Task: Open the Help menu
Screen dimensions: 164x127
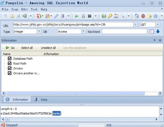Action: point(44,9)
